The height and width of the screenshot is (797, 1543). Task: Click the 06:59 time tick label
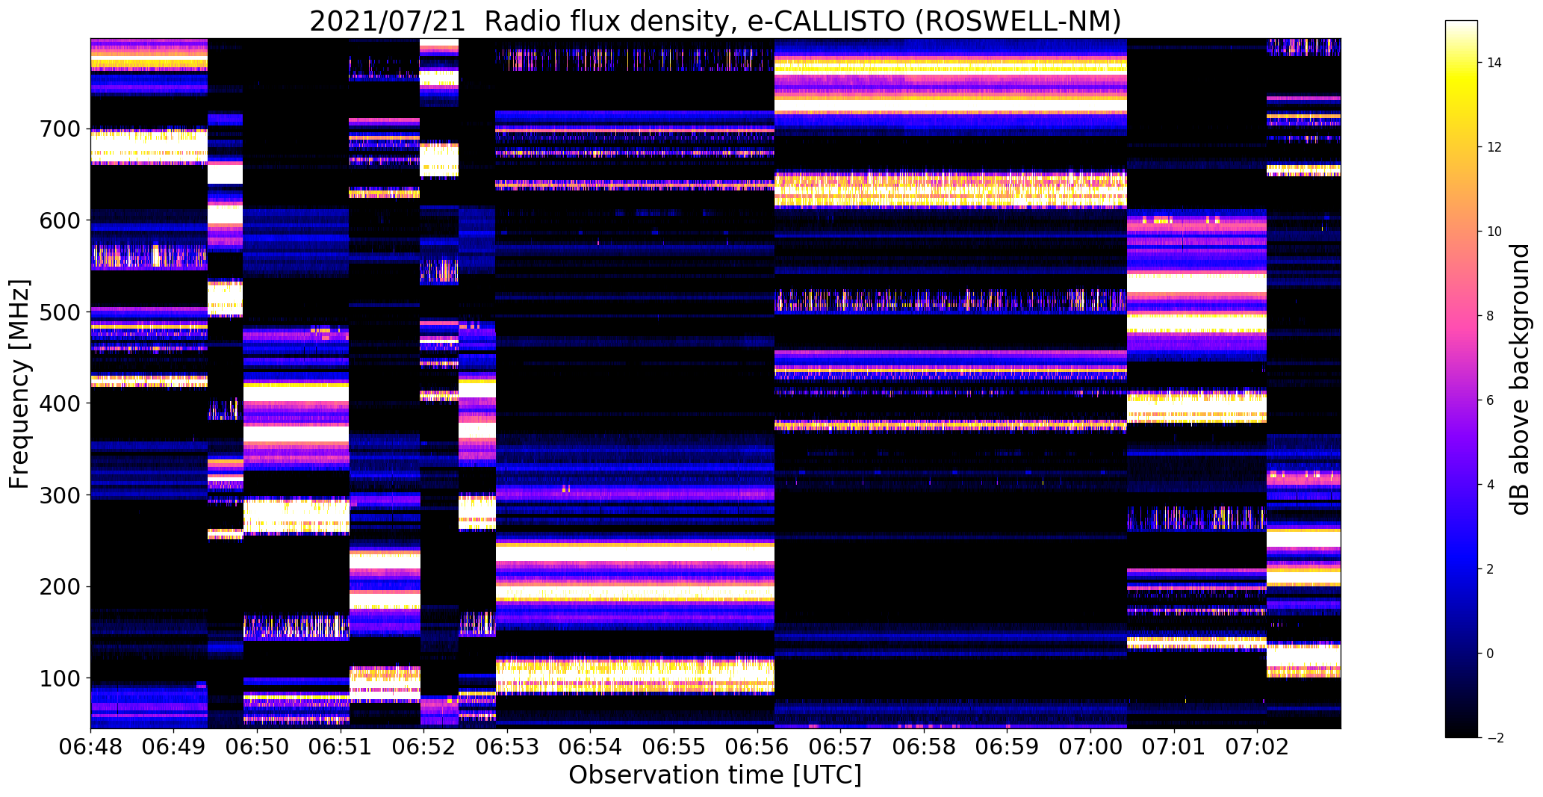1007,747
